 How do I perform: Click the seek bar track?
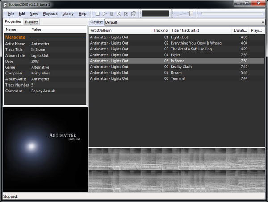[x=232, y=14]
